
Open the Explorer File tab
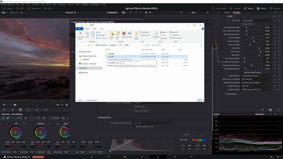point(79,29)
